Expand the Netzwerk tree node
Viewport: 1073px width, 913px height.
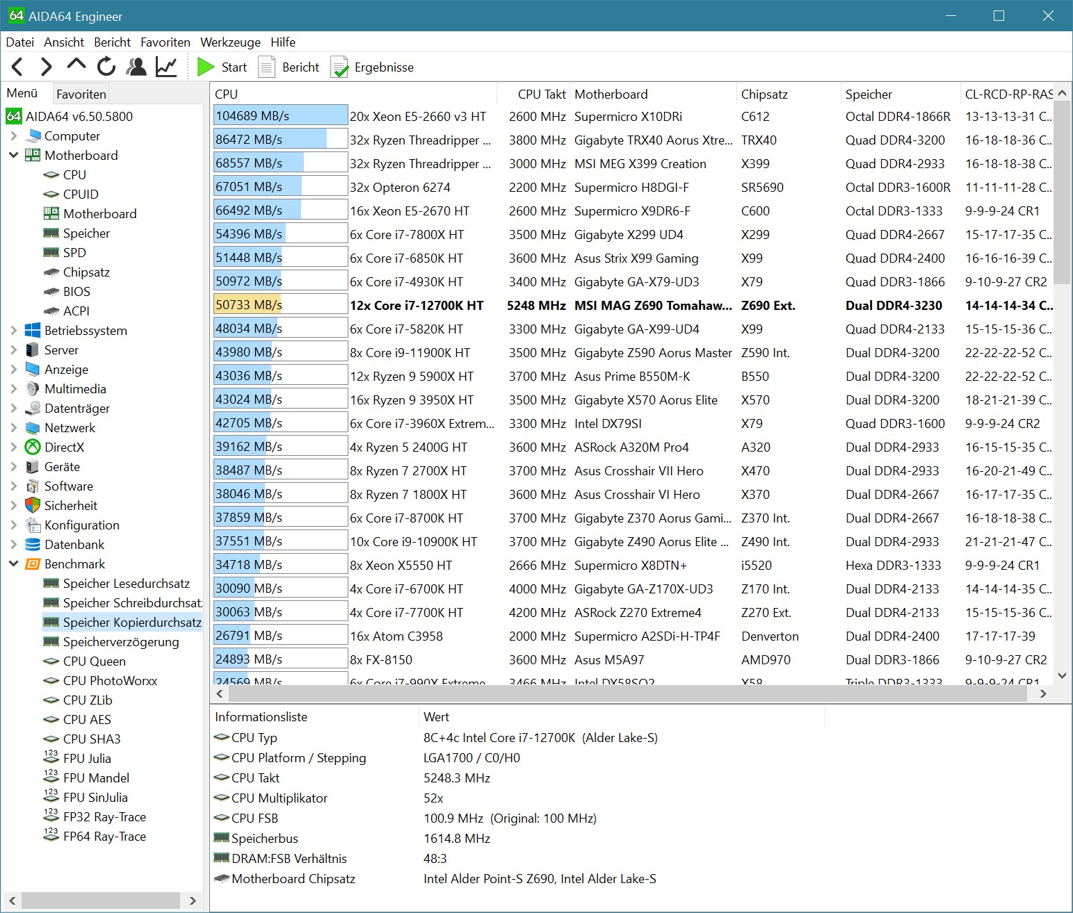pyautogui.click(x=13, y=427)
